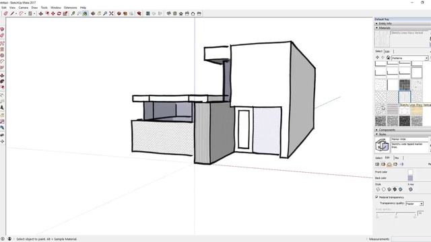Viewport: 431px width, 242px height.
Task: Toggle Material transparency checkbox
Action: 376,197
